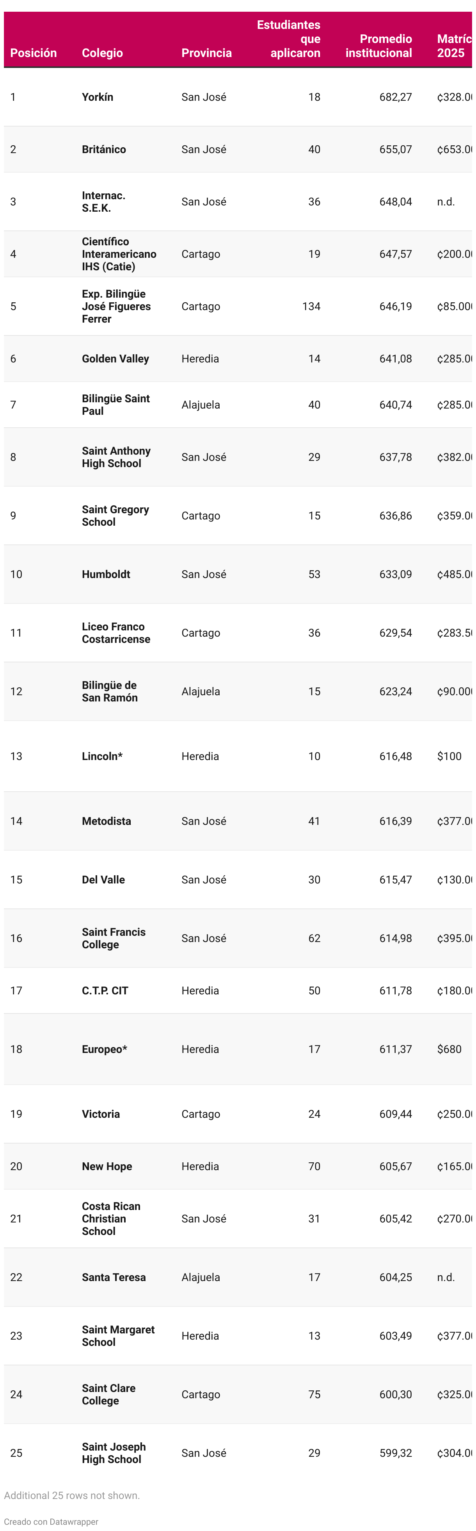Image resolution: width=476 pixels, height=1531 pixels.
Task: Click the New Hope school name
Action: pyautogui.click(x=107, y=1166)
